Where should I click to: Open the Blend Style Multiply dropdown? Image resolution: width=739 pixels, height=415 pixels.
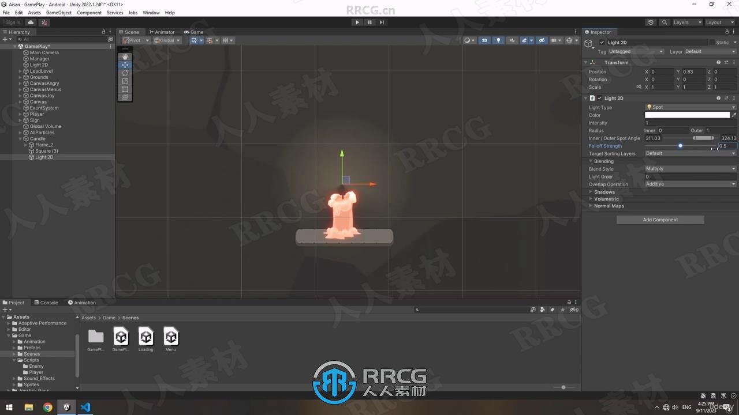(x=691, y=169)
